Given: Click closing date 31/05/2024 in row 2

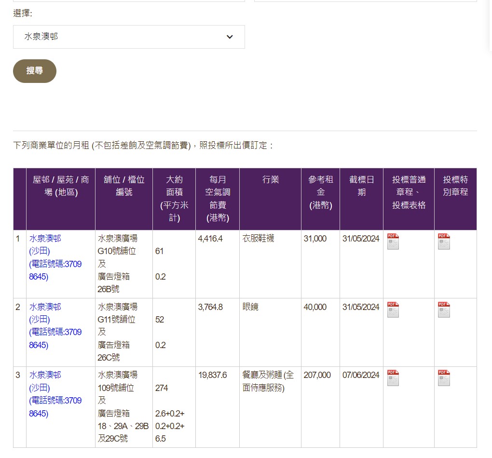Looking at the screenshot, I should tap(361, 307).
